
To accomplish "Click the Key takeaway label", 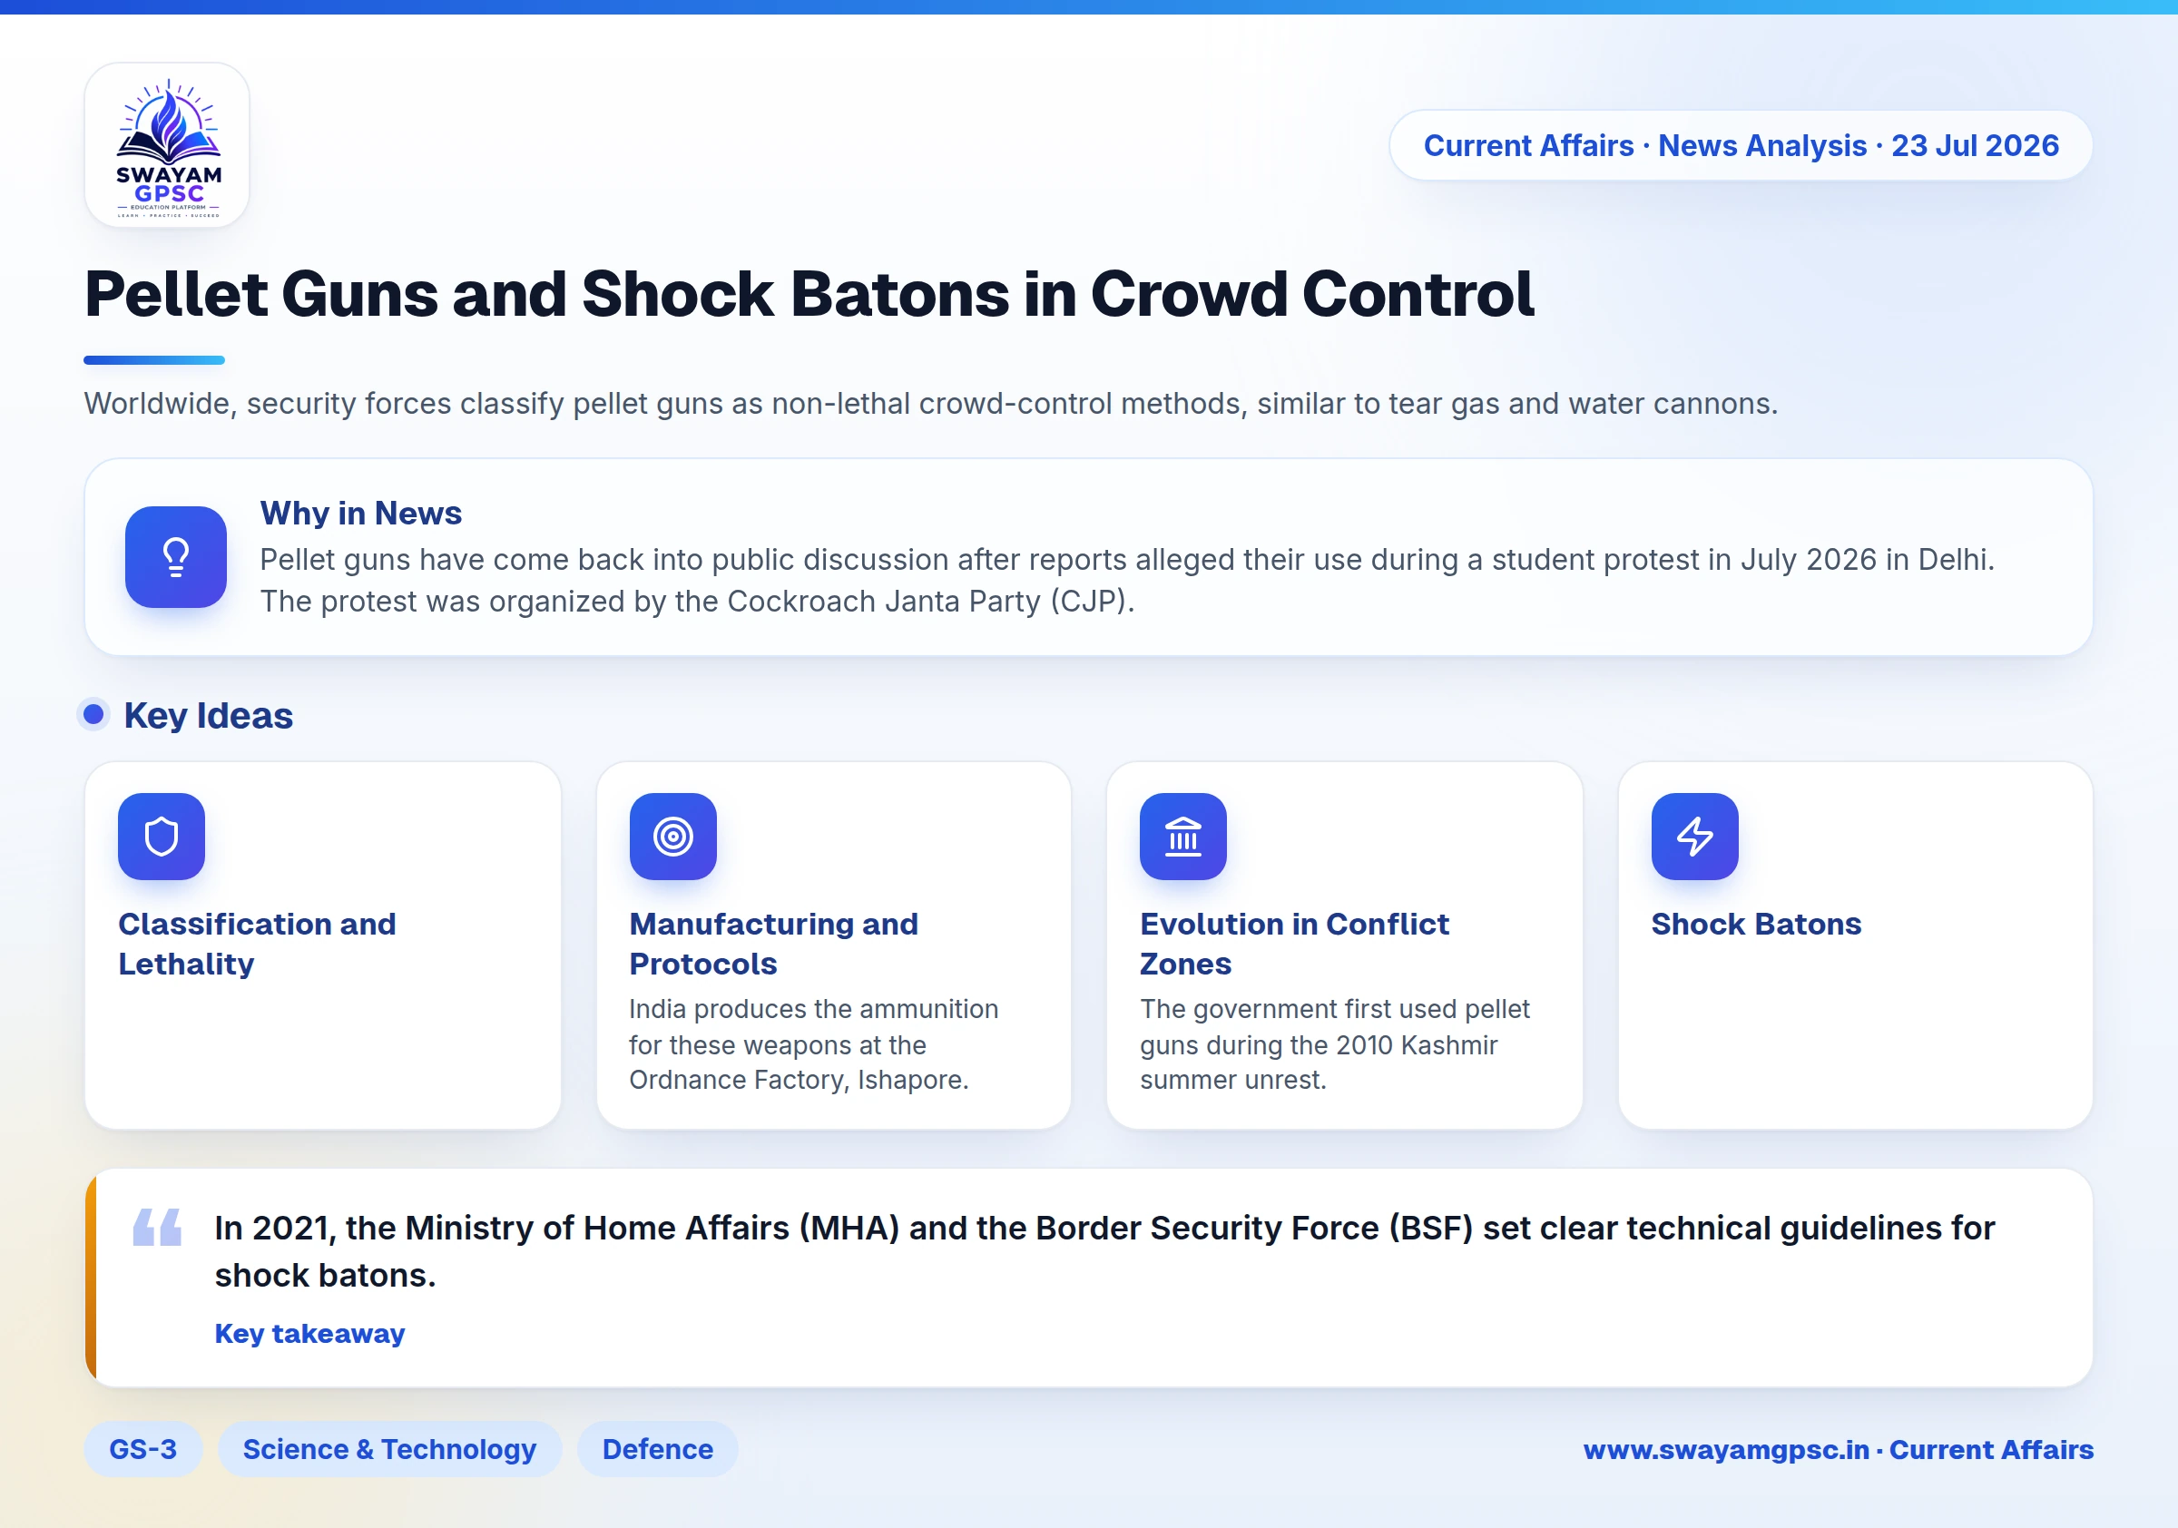I will tap(309, 1334).
